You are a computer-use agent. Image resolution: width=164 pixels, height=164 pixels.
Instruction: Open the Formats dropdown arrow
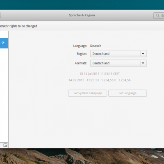tap(143, 63)
